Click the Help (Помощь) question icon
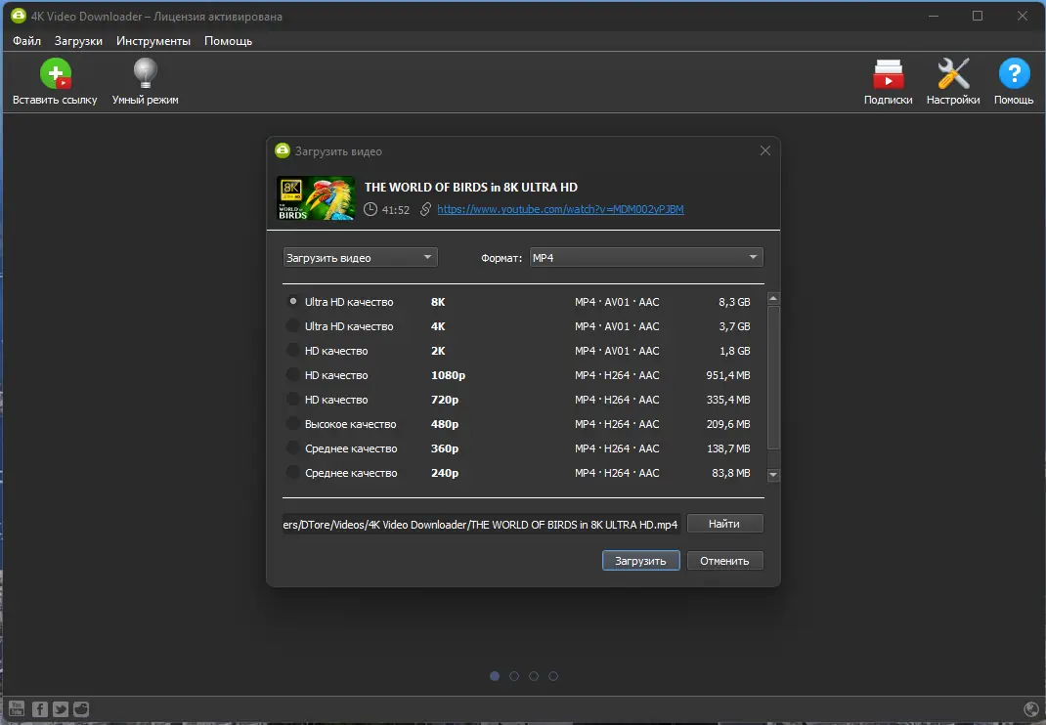 click(1014, 73)
